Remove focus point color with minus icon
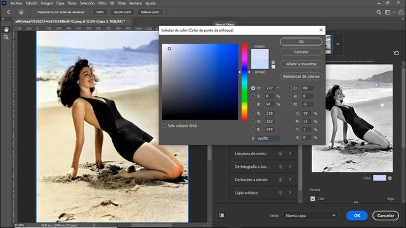Screen dimensions: 406x228 point(390,178)
